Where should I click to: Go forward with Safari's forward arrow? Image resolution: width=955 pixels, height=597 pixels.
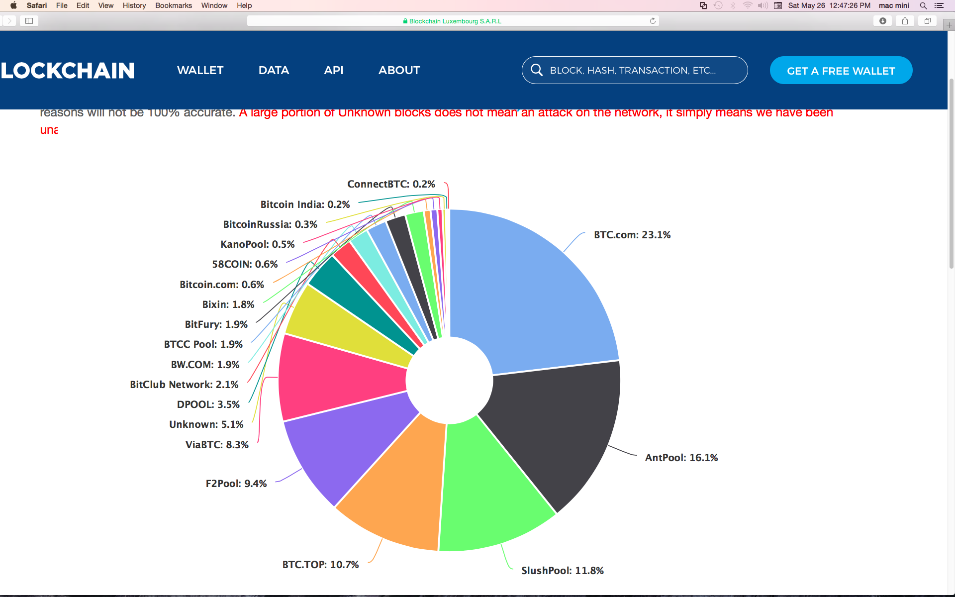pos(9,21)
